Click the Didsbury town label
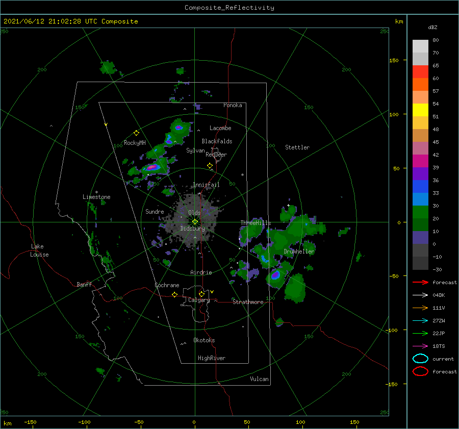459x429 pixels. (x=192, y=229)
